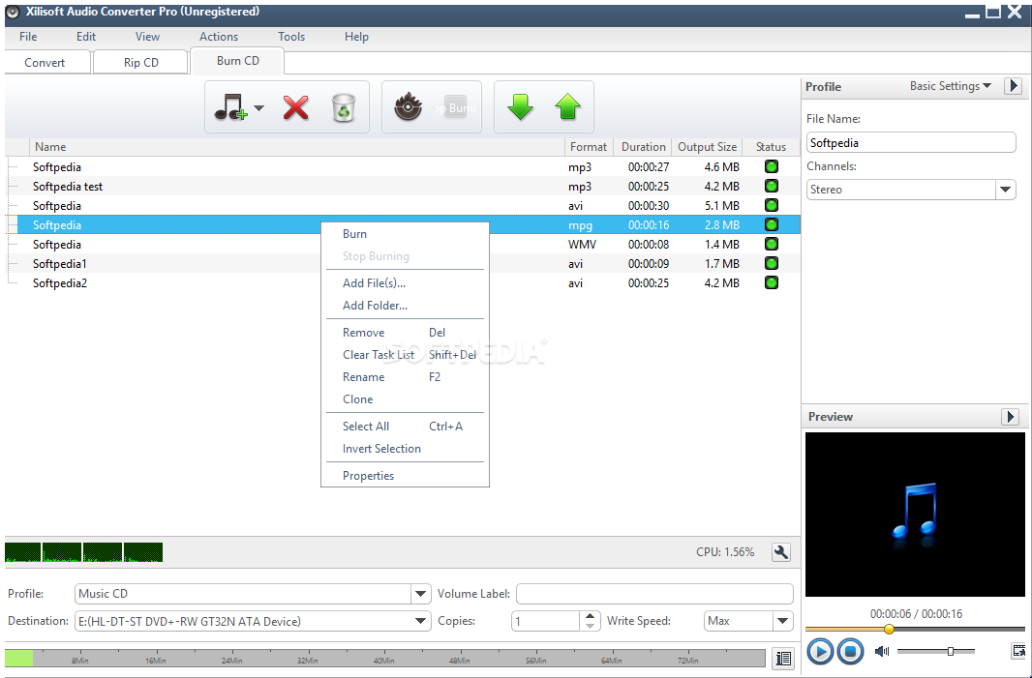Select the Softpedia1 file row

pyautogui.click(x=403, y=264)
